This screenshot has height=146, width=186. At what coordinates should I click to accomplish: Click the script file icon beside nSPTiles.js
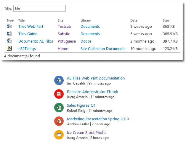[x=9, y=48]
